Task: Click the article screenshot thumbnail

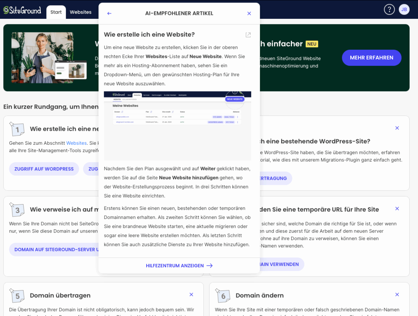Action: pos(177,125)
